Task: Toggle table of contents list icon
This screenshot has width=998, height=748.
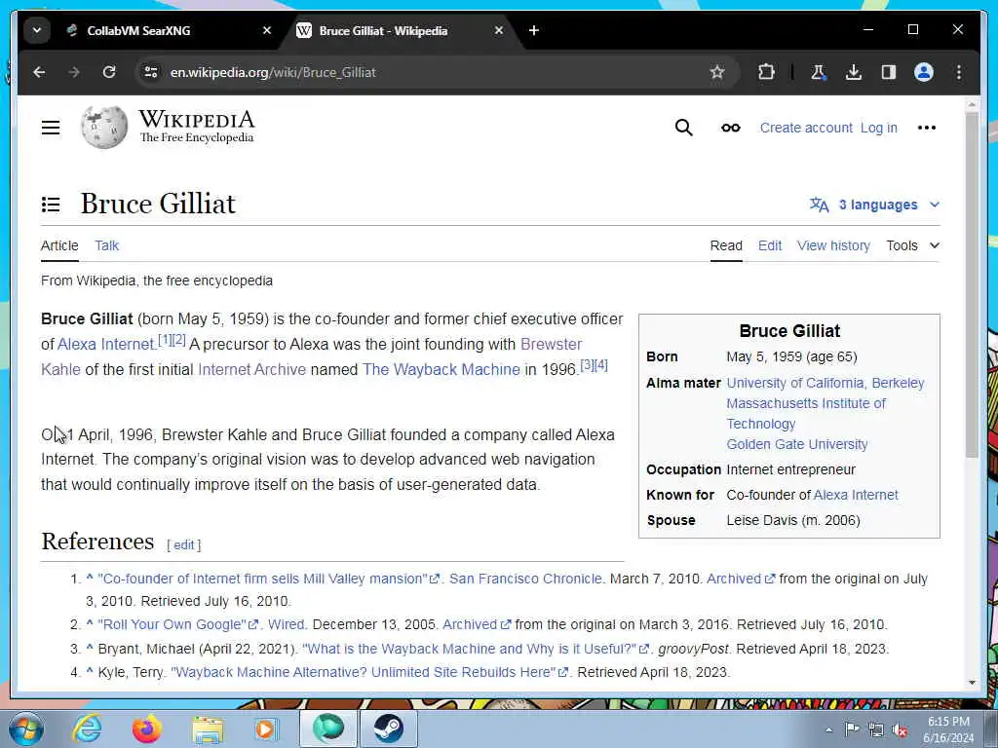Action: tap(51, 205)
